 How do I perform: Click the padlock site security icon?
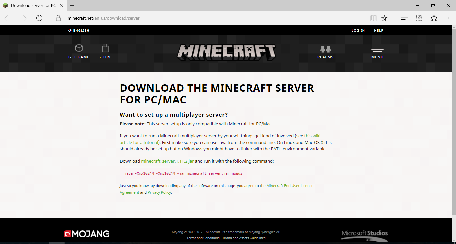[x=58, y=18]
